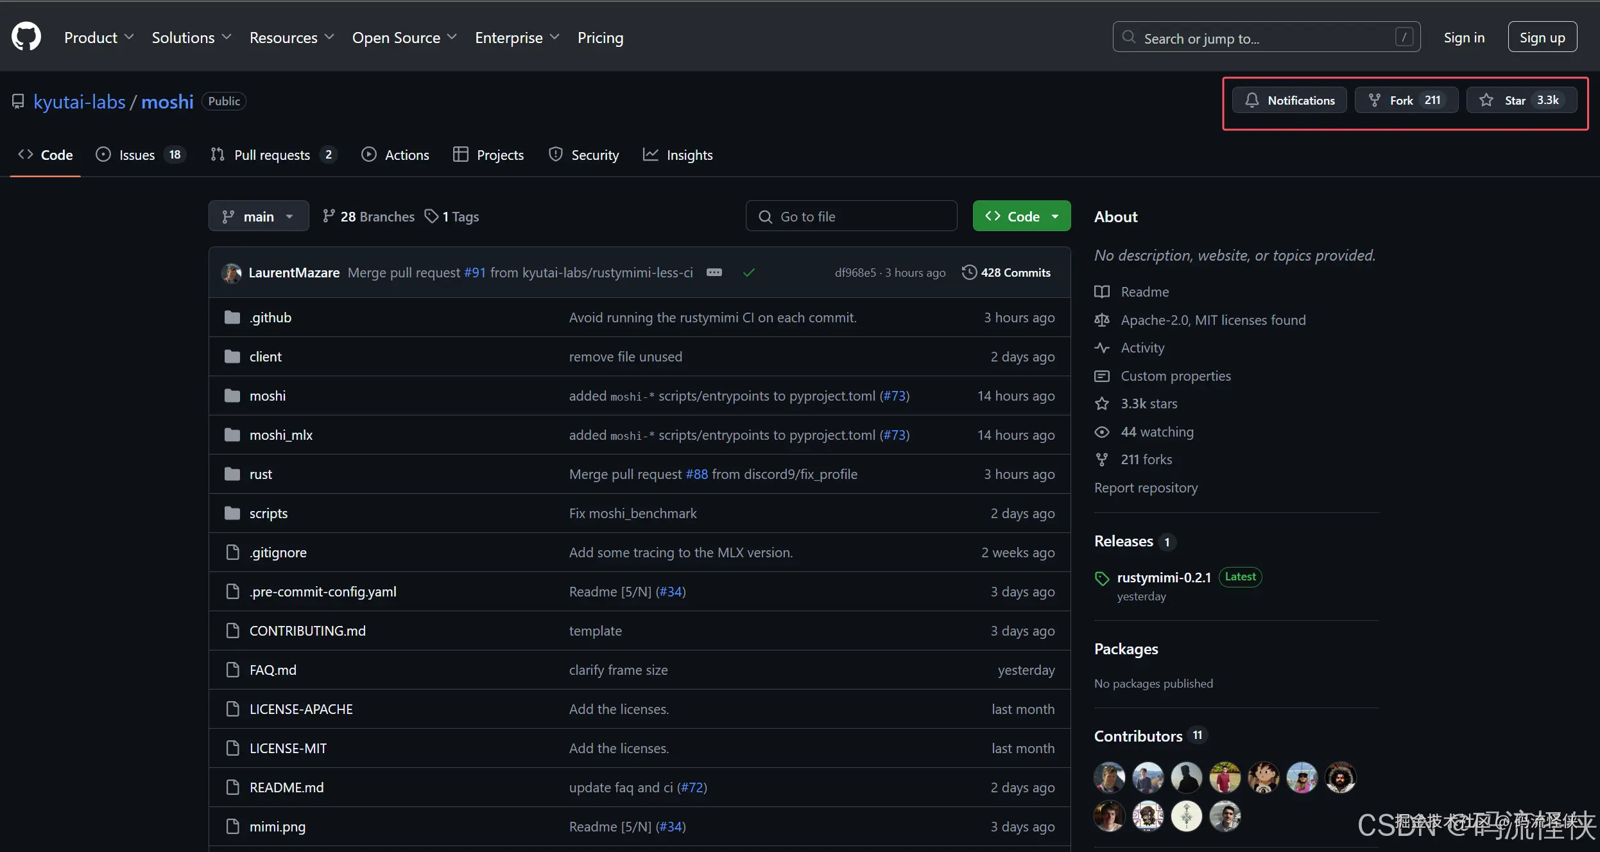Click the fork icon beside 211 forks
Screen dimensions: 1600x852
(1102, 459)
